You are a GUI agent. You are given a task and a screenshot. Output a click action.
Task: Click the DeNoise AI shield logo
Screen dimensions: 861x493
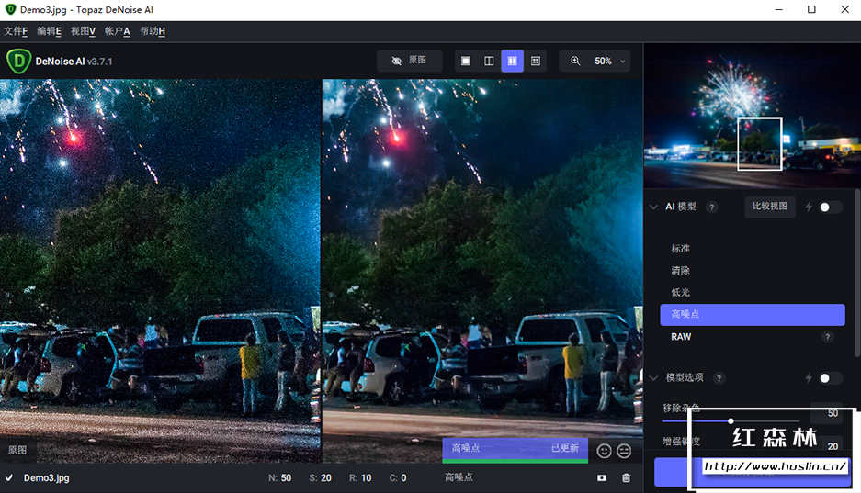pyautogui.click(x=18, y=61)
